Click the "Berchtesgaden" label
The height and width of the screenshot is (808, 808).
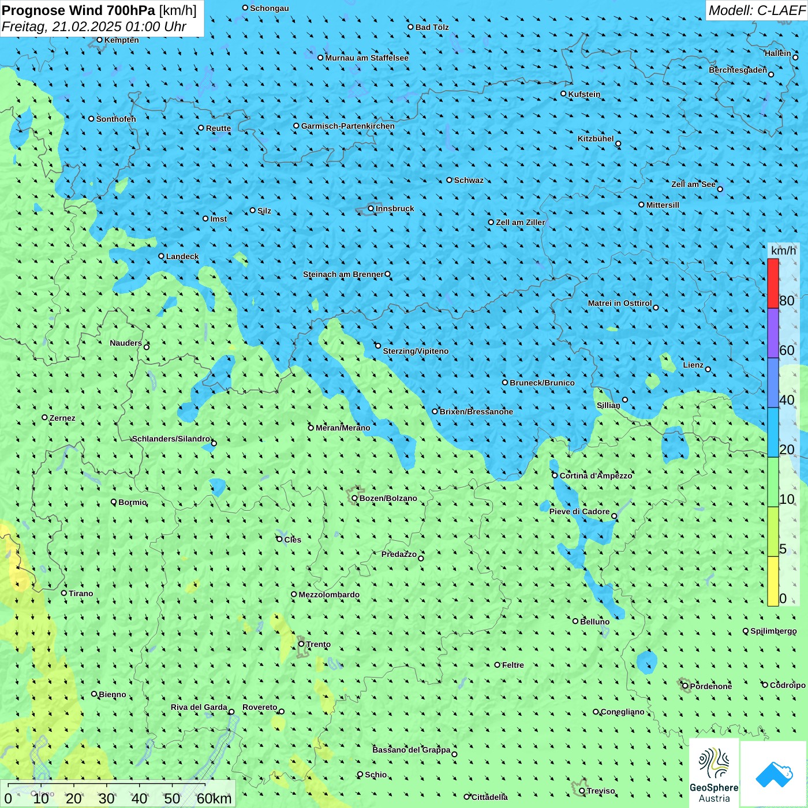pos(738,70)
